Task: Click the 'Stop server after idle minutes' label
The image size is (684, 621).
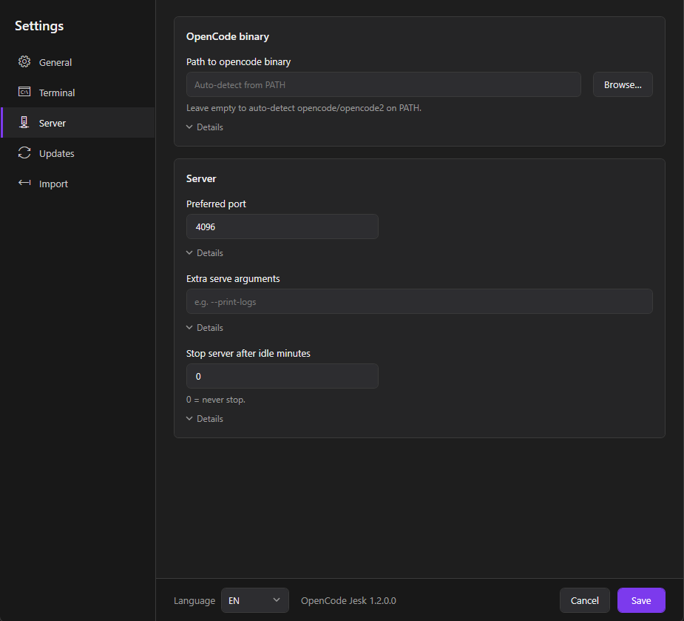Action: coord(248,353)
